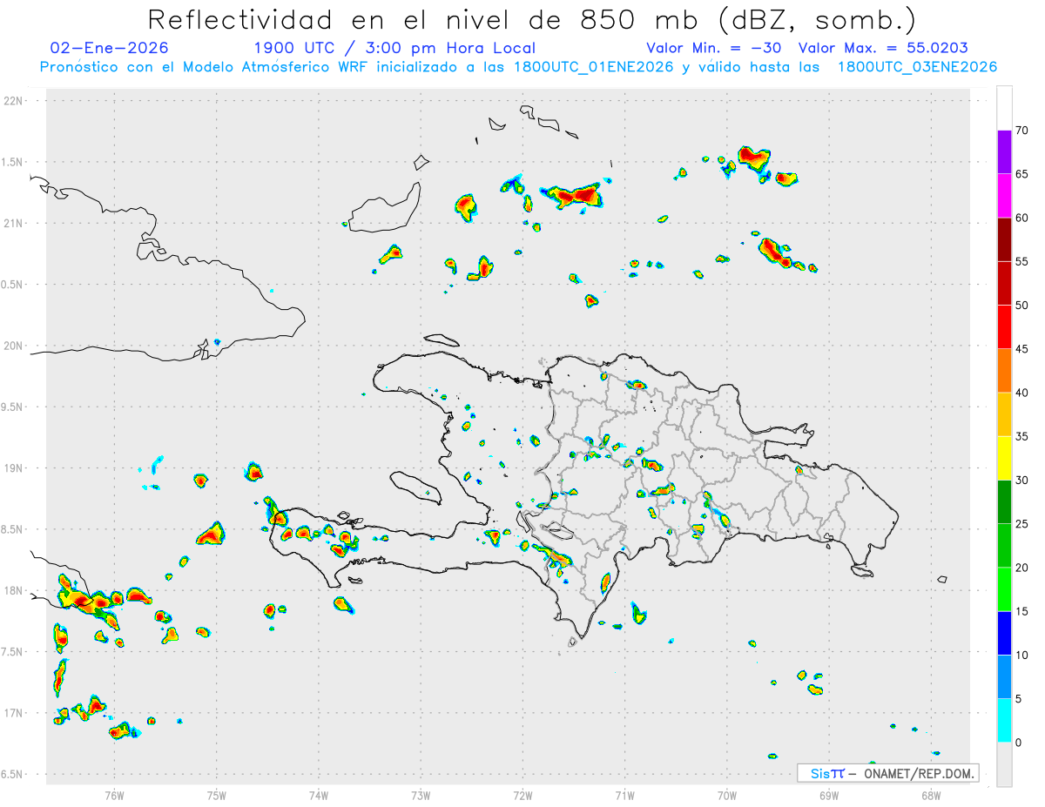The width and height of the screenshot is (1045, 807).
Task: Click the longitude axis label '69W'
Action: pyautogui.click(x=828, y=794)
